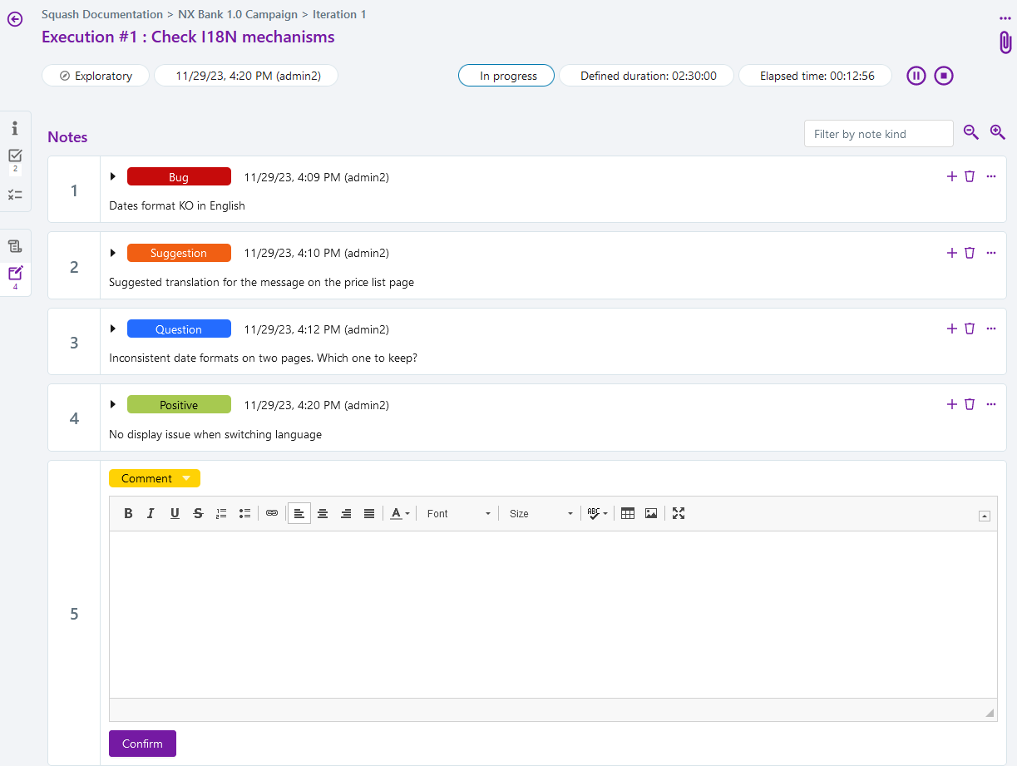
Task: Maximize the rich text editor
Action: coord(679,513)
